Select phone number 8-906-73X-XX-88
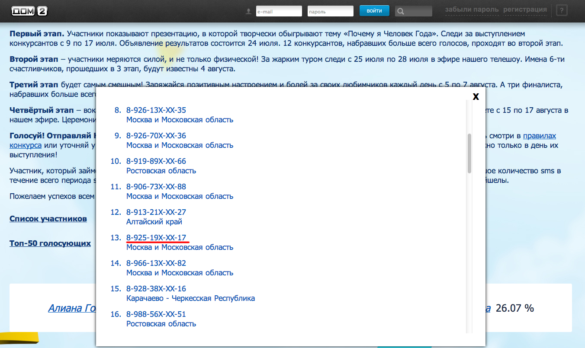Screen dimensions: 585x348 [156, 187]
